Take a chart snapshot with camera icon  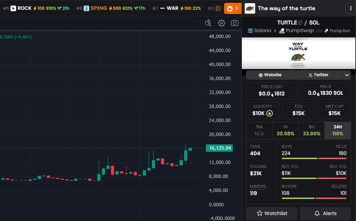pos(235,23)
